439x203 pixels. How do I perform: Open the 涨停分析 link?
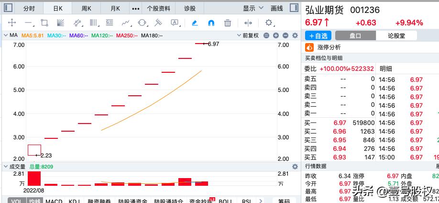coord(329,47)
